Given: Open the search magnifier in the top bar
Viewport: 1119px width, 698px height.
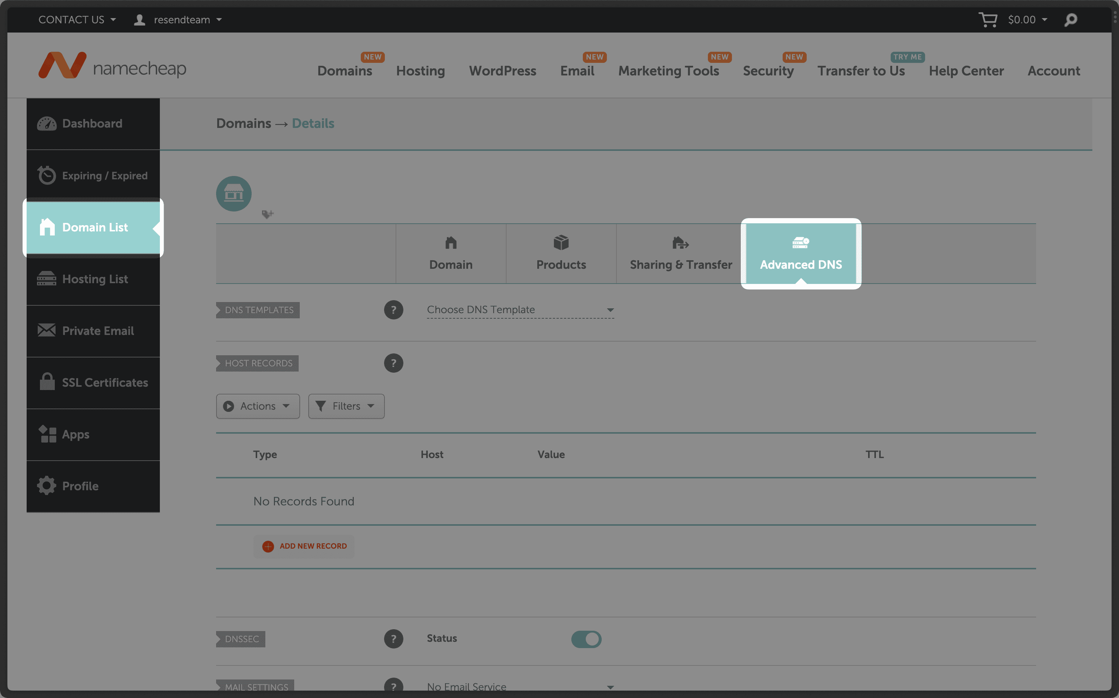Looking at the screenshot, I should click(x=1071, y=19).
